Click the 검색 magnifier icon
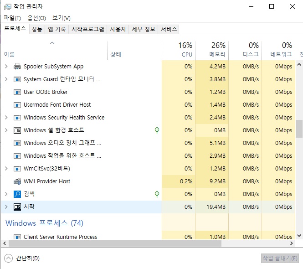This screenshot has height=269, width=303. click(17, 194)
